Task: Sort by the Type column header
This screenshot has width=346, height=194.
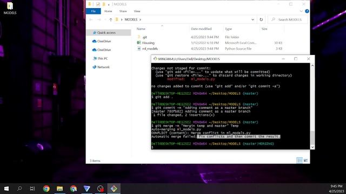Action: 228,29
